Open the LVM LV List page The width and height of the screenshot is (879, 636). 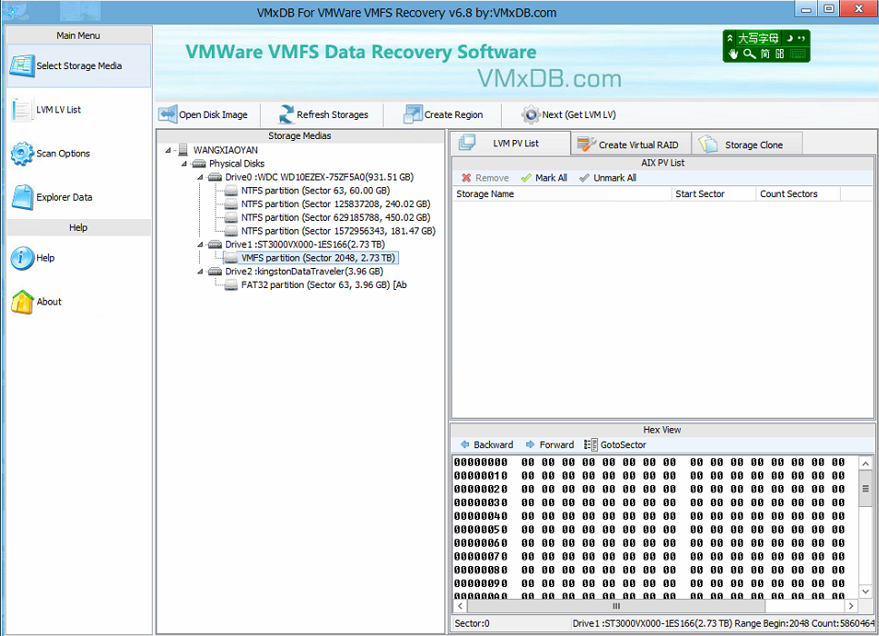coord(58,110)
